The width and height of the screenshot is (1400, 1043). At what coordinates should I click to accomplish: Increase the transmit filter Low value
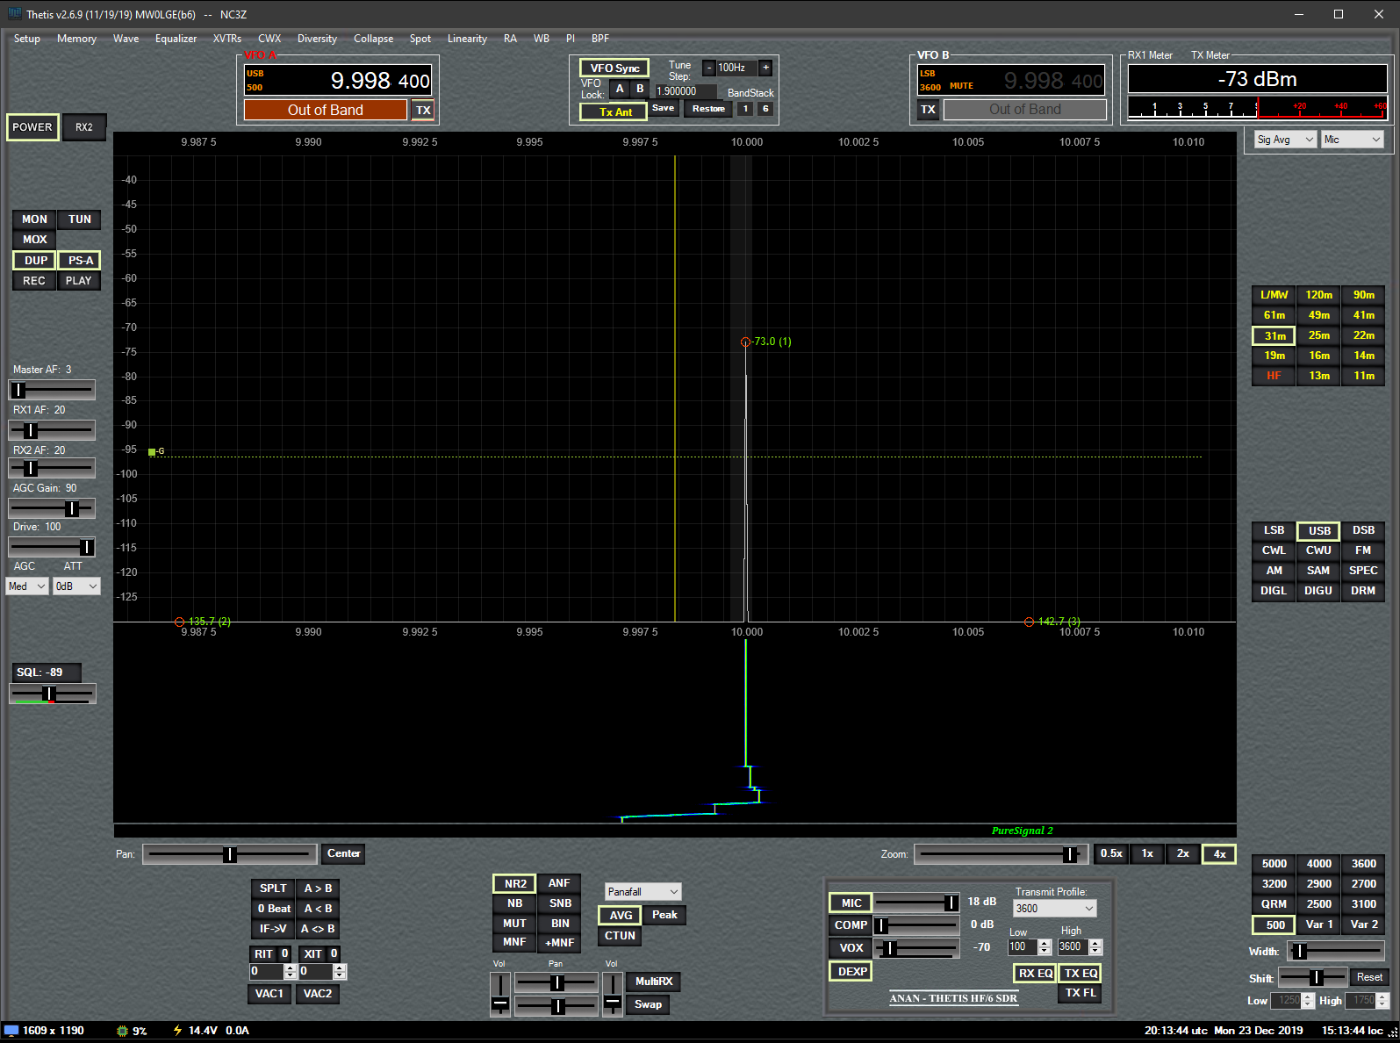1045,944
